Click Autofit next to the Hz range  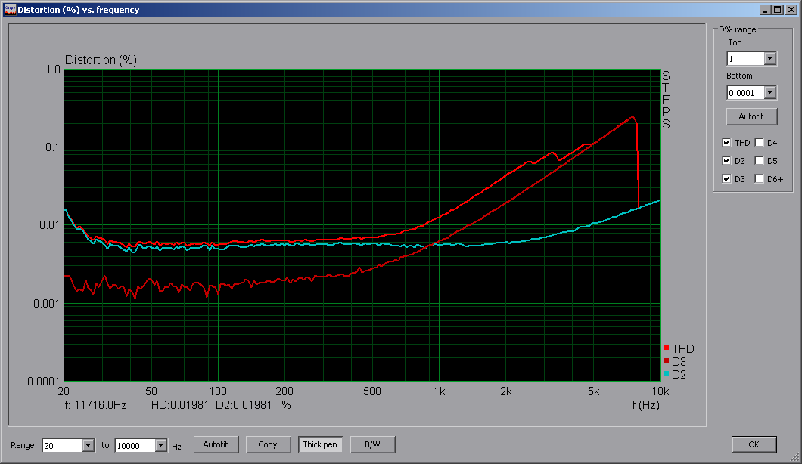216,444
